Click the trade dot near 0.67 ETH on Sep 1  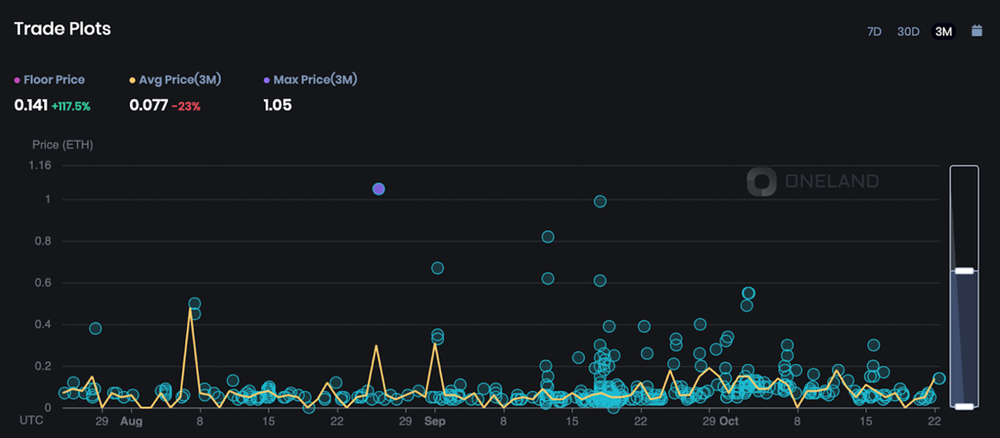tap(438, 268)
